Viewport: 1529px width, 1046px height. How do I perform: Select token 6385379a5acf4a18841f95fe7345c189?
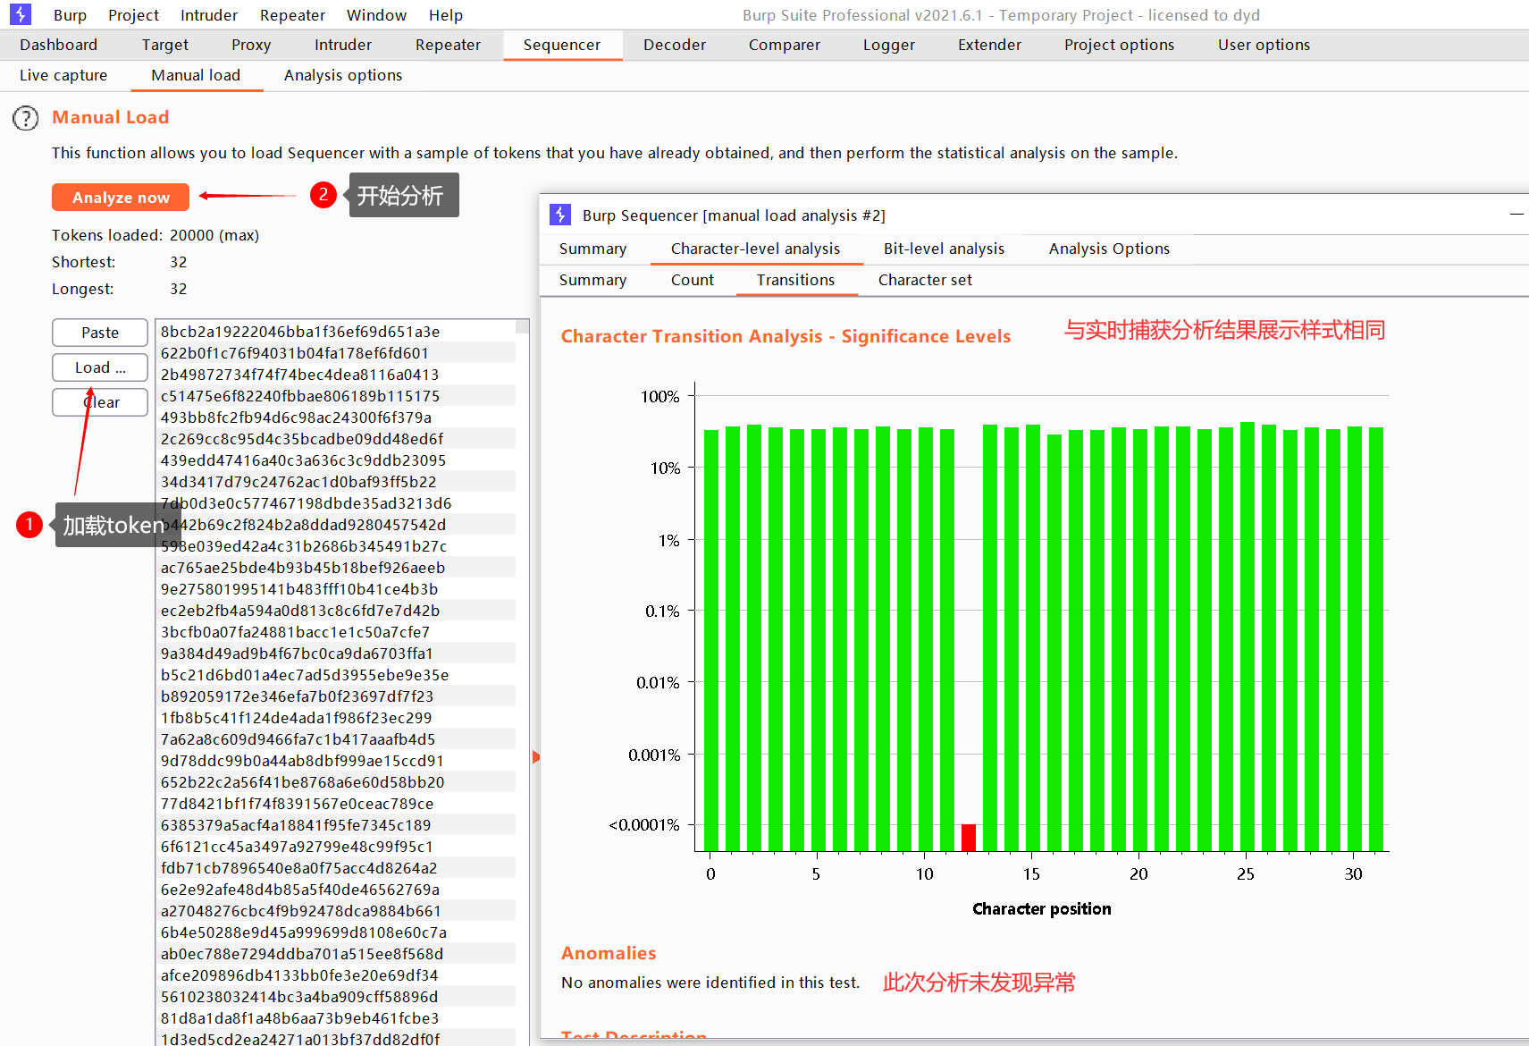pos(336,825)
